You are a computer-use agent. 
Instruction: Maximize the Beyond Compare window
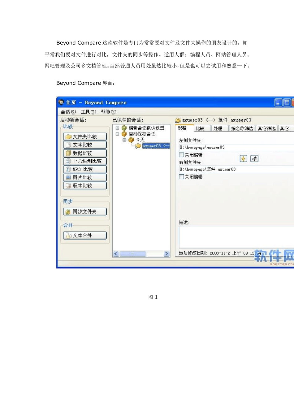point(287,102)
